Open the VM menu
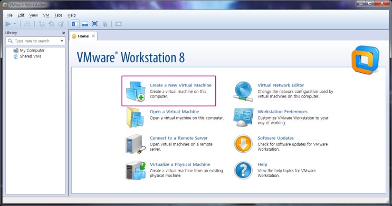Screen dimensions: 392x206 (46, 15)
